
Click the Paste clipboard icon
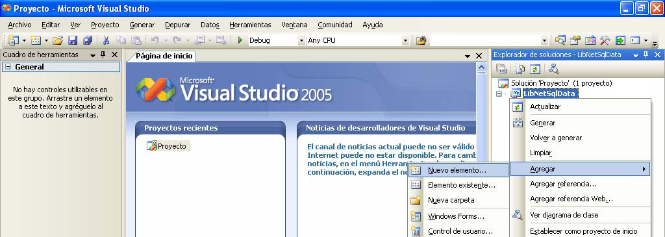coord(136,40)
